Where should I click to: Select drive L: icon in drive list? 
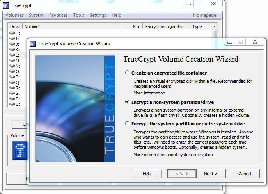12,55
